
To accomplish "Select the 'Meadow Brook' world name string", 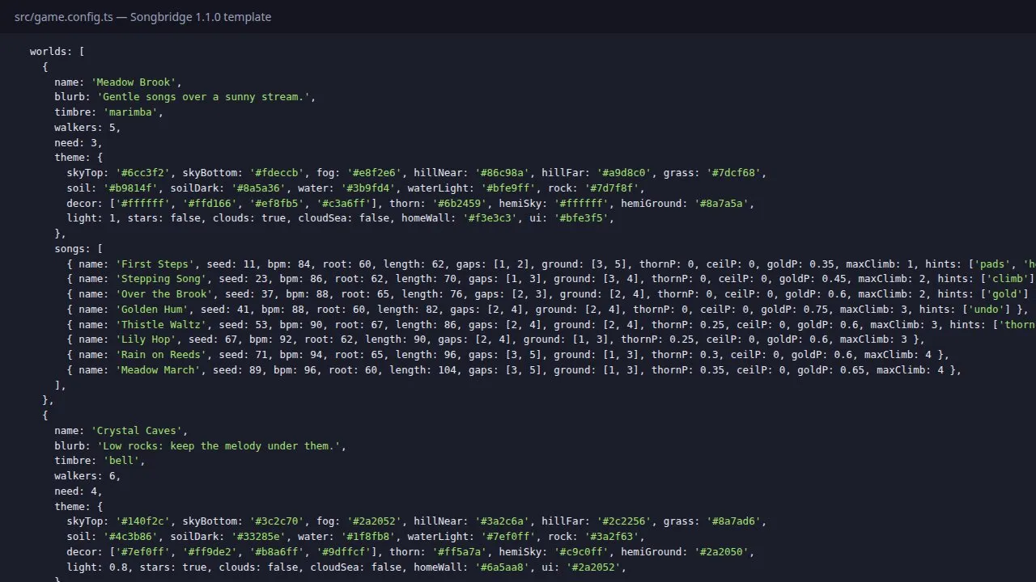I will [x=134, y=82].
